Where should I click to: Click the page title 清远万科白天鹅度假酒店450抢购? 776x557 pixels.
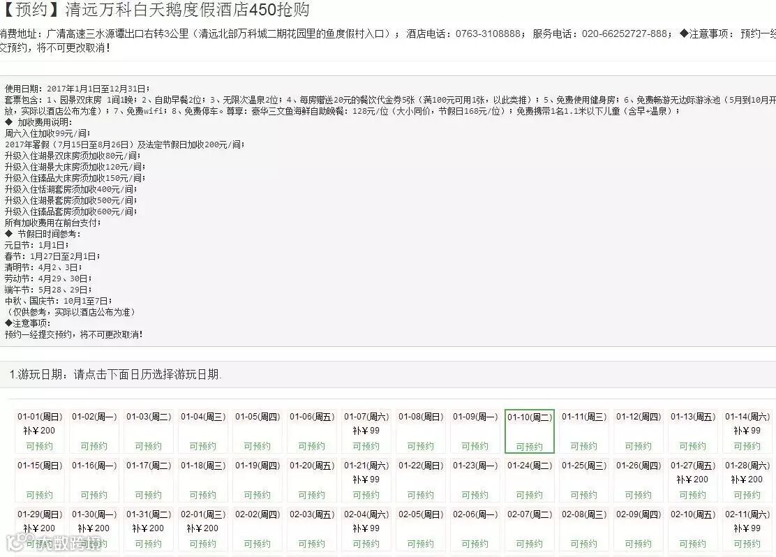coord(187,9)
